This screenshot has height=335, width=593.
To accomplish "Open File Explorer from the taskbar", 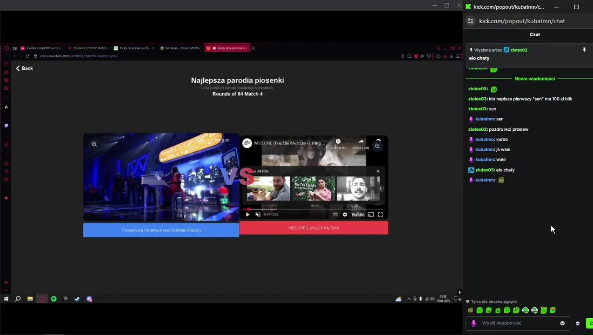I will [x=30, y=299].
